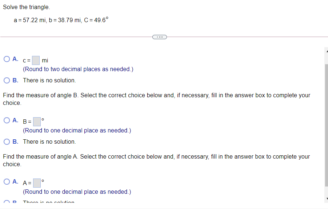Select choice B 'There is no solution' for angle B

6,142
